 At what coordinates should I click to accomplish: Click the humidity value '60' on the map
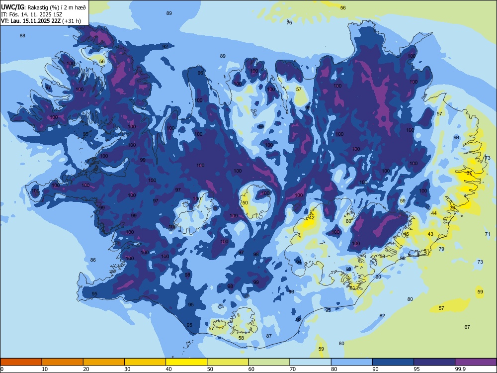pyautogui.click(x=348, y=221)
